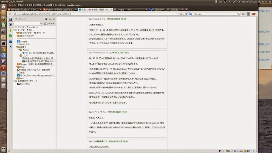The image size is (272, 153).
Task: Open the bookmarks ツール dropdown
Action: coord(49,24)
